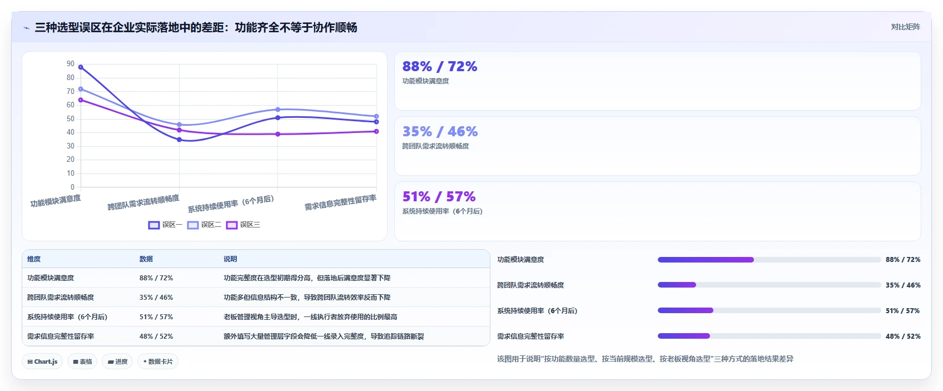Image resolution: width=943 pixels, height=391 pixels.
Task: Click table value 48% / 52%
Action: 156,336
